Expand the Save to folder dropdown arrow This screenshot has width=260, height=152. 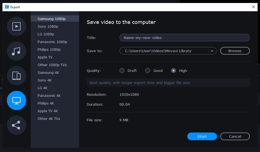coord(212,51)
